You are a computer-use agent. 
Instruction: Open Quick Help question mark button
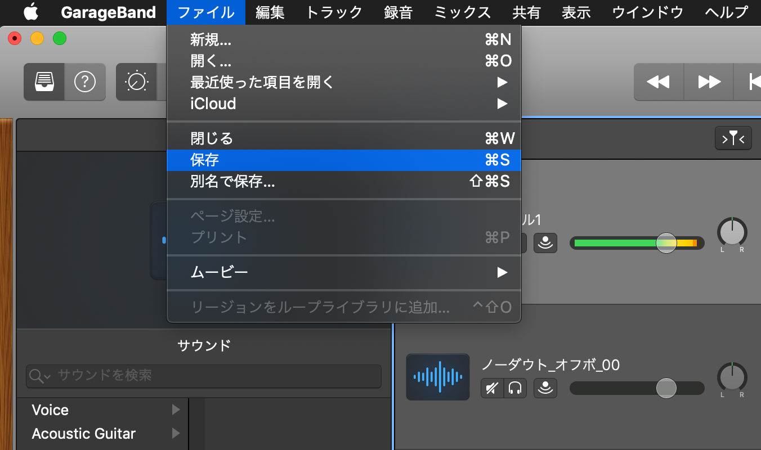85,82
